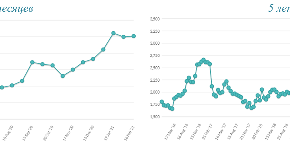Click the "5 лет" chart title

pyautogui.click(x=279, y=8)
